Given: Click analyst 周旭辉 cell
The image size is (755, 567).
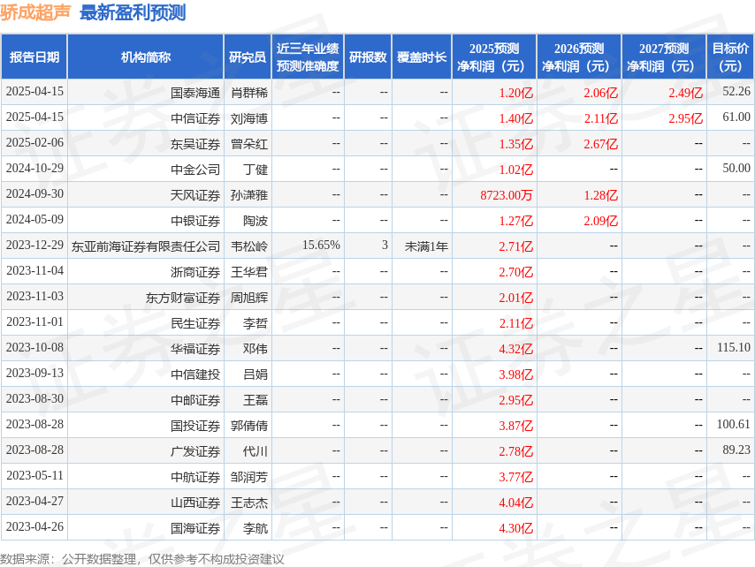Looking at the screenshot, I should click(x=249, y=298).
